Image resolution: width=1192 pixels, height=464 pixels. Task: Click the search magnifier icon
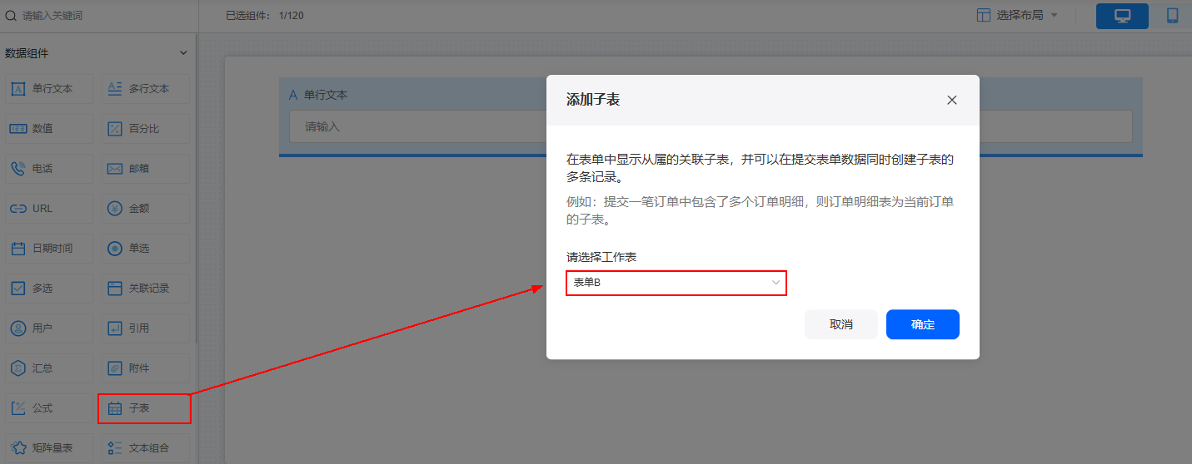pos(11,16)
